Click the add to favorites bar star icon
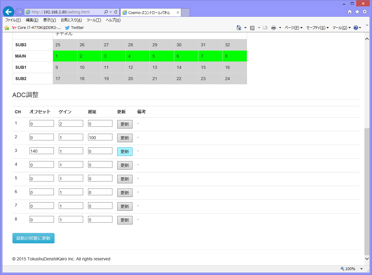The image size is (372, 275). point(7,28)
